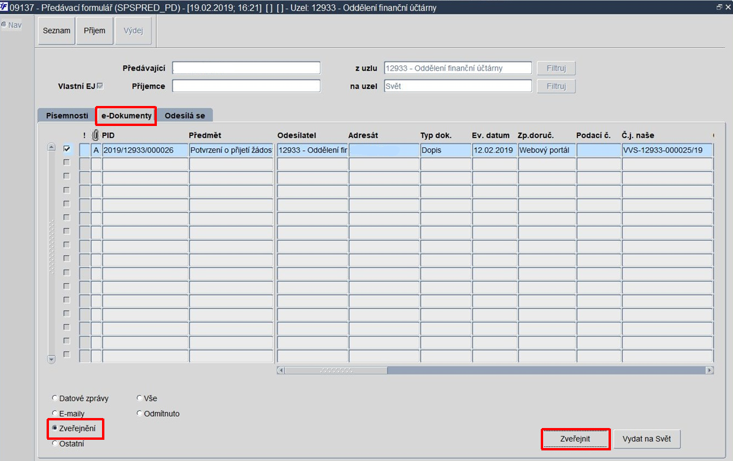Click the horizontal scrollbar left arrow
Image resolution: width=733 pixels, height=461 pixels.
click(281, 370)
